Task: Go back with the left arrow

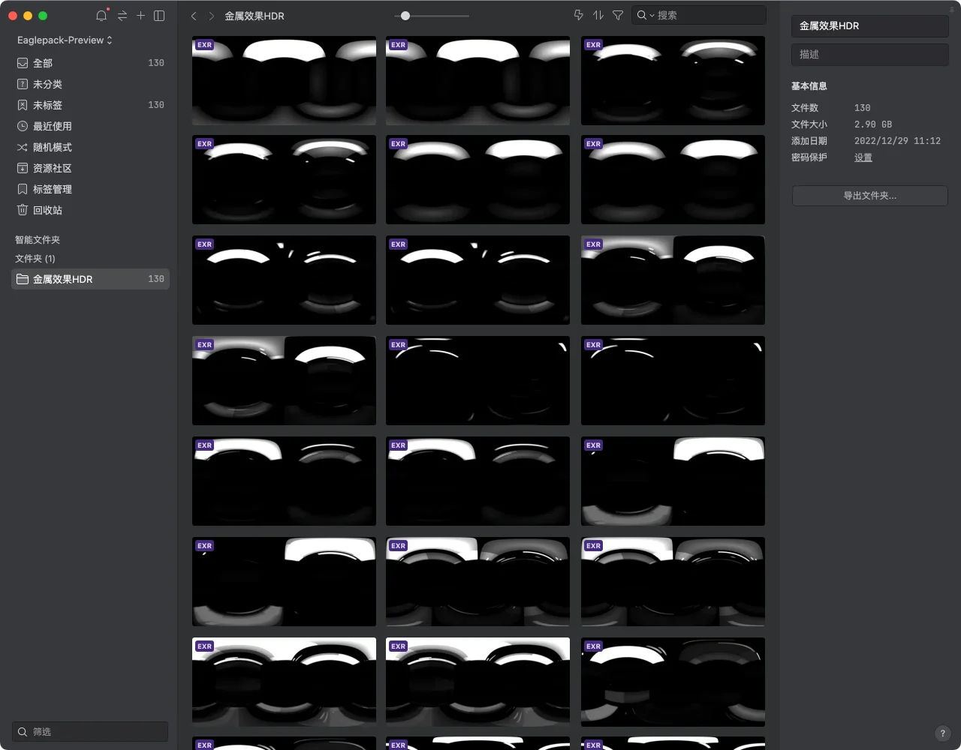Action: pyautogui.click(x=194, y=16)
